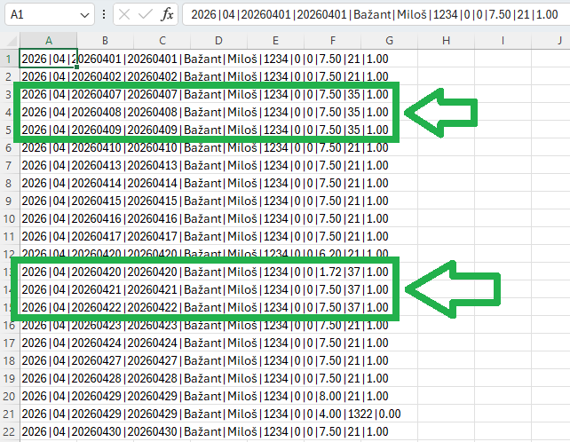Screen dimensions: 570x442
Task: Click cell text with date 20260417
Action: (x=205, y=237)
